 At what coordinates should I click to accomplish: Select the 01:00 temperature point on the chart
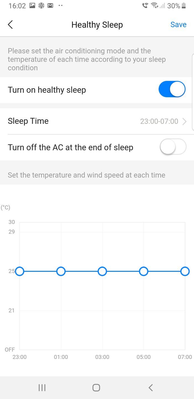point(61,271)
